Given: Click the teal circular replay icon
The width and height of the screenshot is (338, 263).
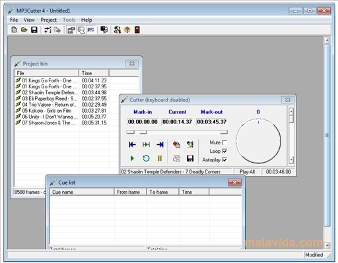Looking at the screenshot, I should point(146,158).
